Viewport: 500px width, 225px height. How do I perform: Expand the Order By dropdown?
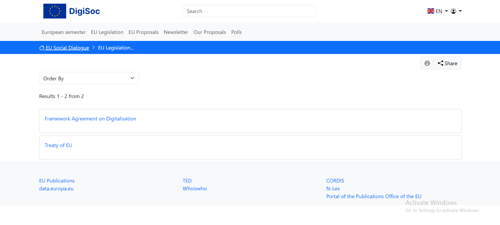coord(89,78)
